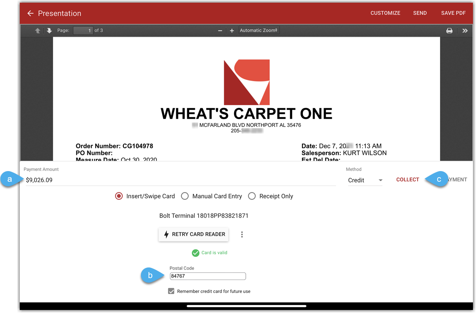The width and height of the screenshot is (476, 313).
Task: Select Insert/Swipe Card option
Action: 145,196
